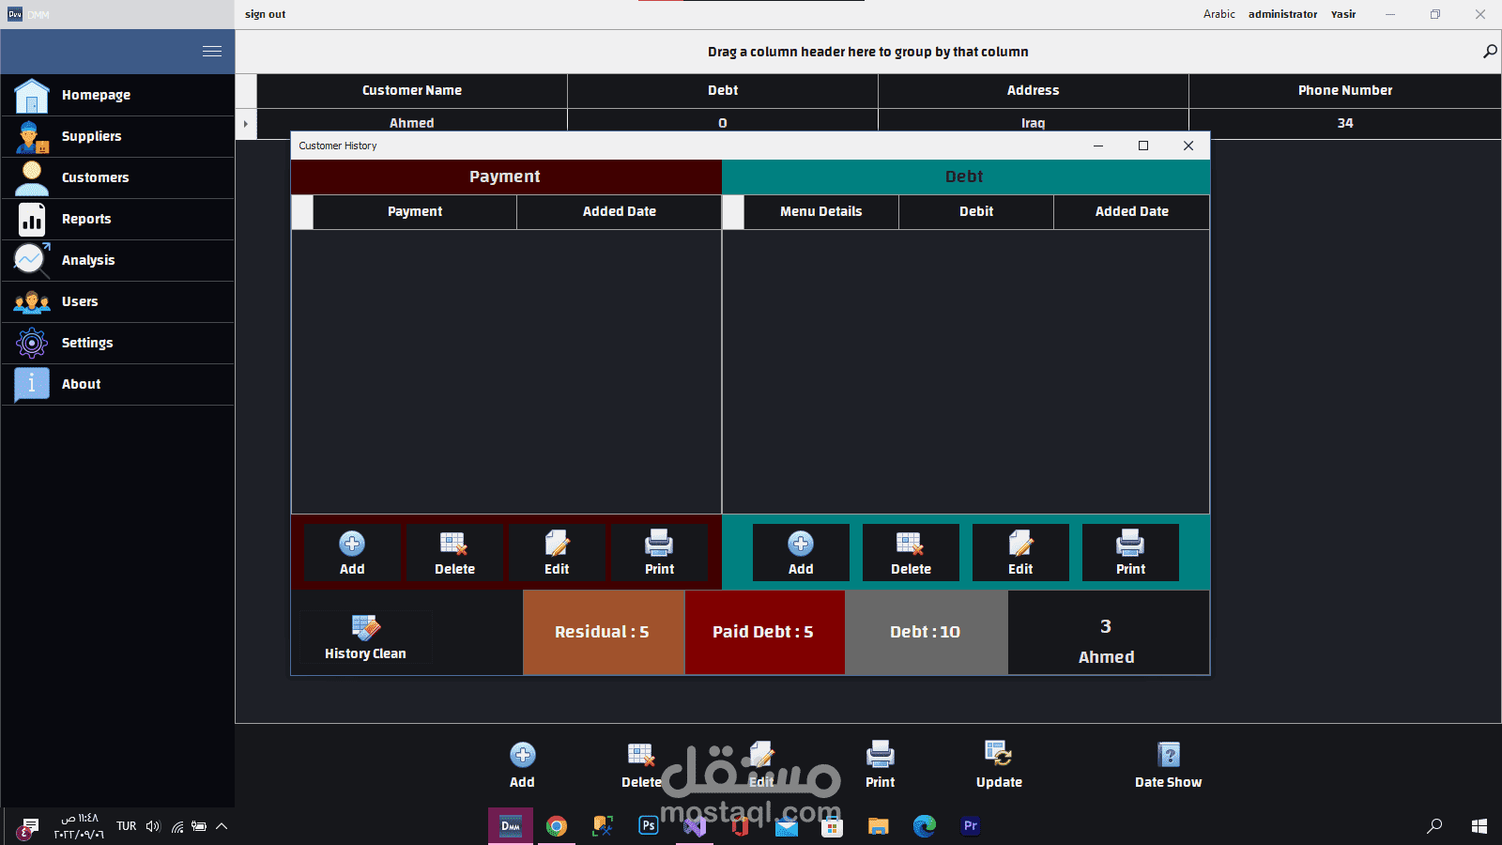Sort by Phone Number column header
This screenshot has height=845, width=1502.
point(1345,90)
